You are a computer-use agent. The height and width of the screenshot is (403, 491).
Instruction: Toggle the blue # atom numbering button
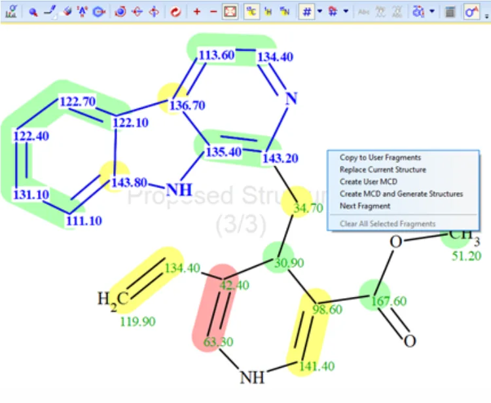pos(307,12)
